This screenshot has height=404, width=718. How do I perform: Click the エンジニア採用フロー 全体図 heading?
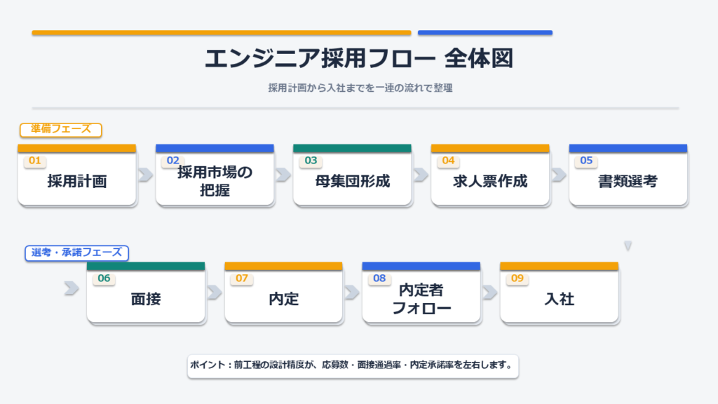click(359, 59)
